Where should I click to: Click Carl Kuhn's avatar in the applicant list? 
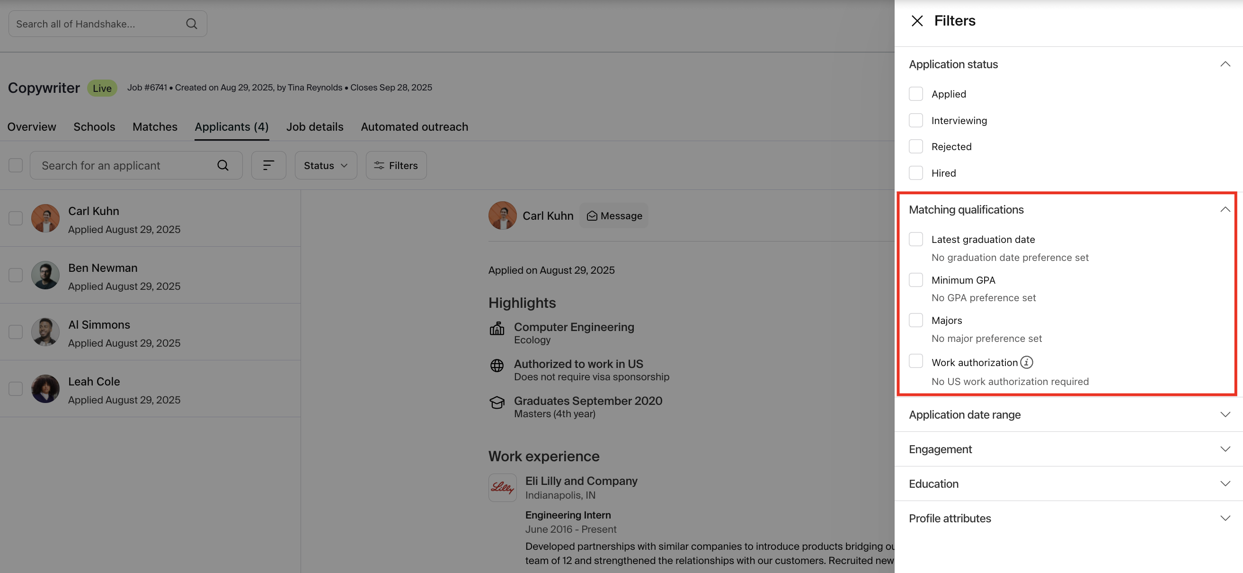click(x=45, y=218)
